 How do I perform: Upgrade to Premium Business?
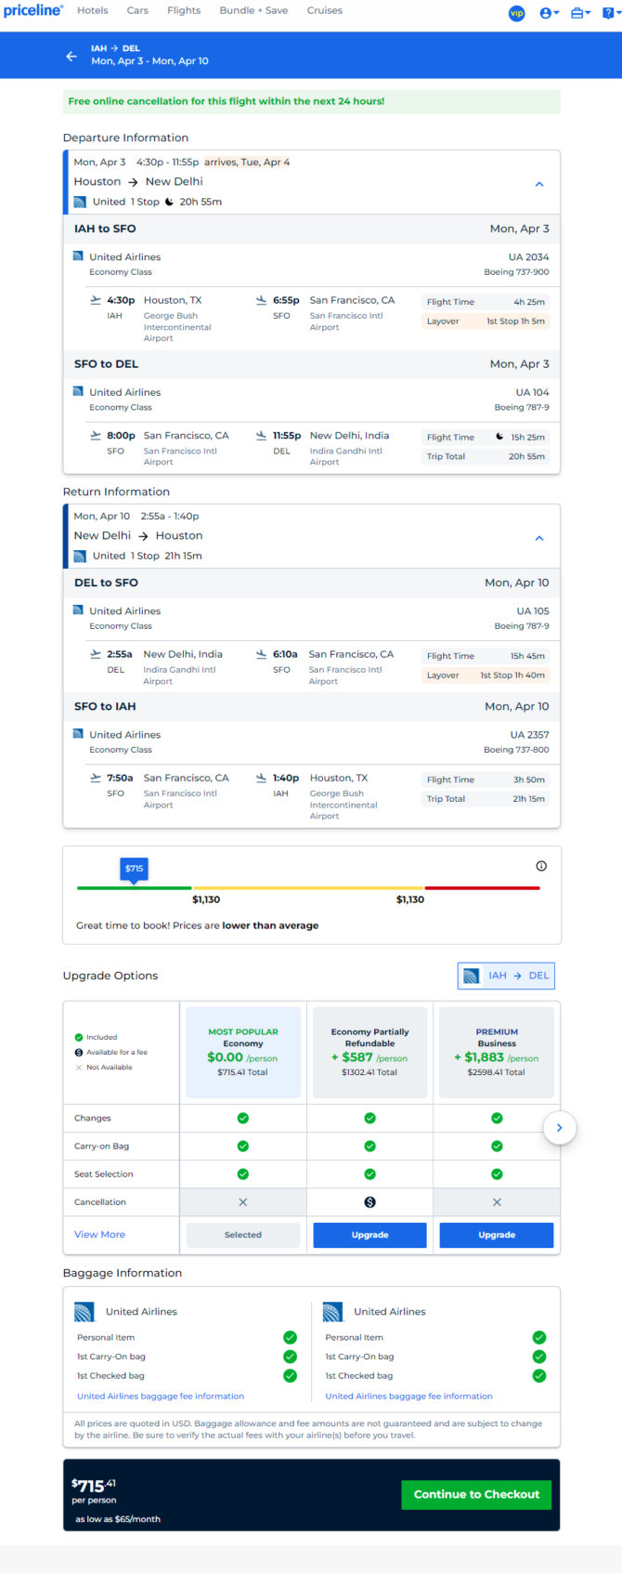pos(497,1235)
